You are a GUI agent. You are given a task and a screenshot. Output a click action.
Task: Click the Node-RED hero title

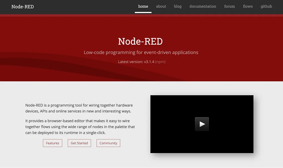(x=140, y=42)
